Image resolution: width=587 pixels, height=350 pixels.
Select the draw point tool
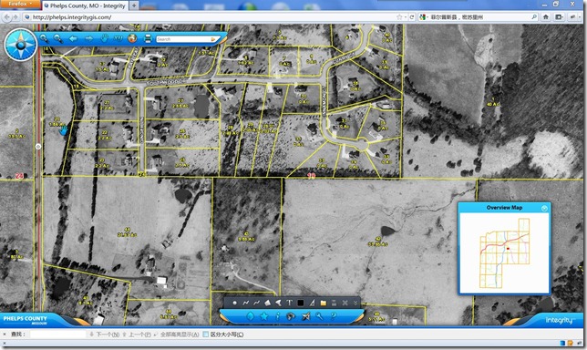pos(235,303)
